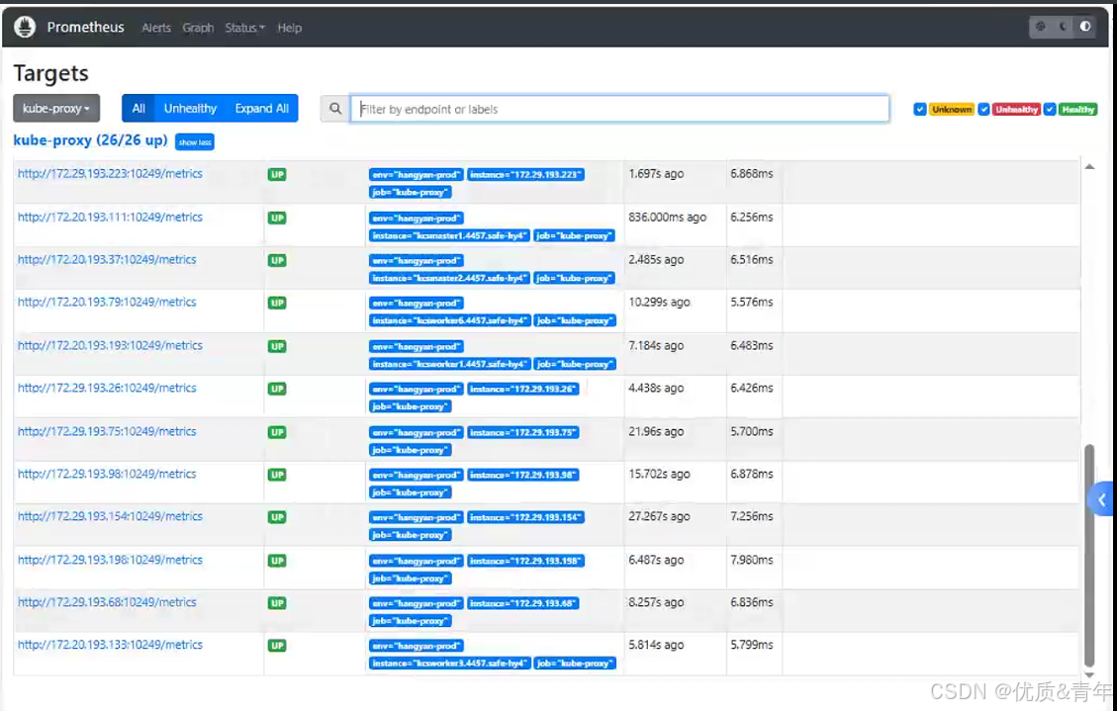The height and width of the screenshot is (711, 1117).
Task: Open the Status navbar dropdown
Action: pyautogui.click(x=244, y=28)
